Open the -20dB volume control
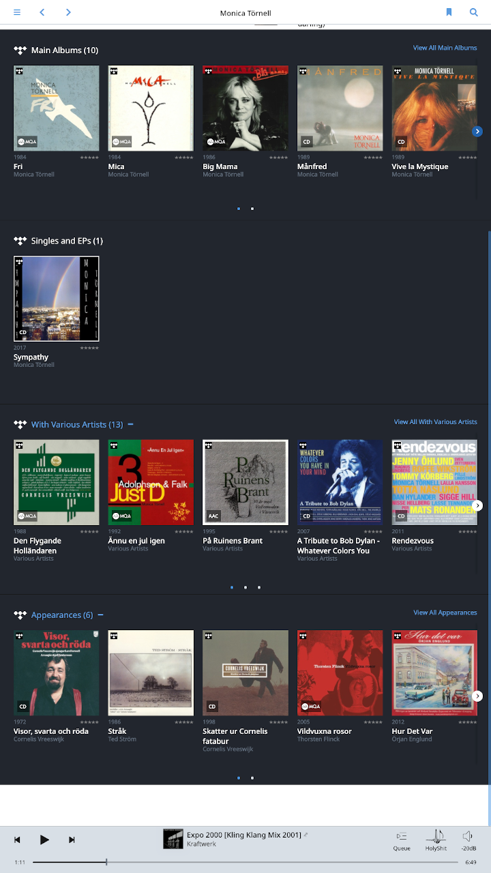 click(468, 840)
